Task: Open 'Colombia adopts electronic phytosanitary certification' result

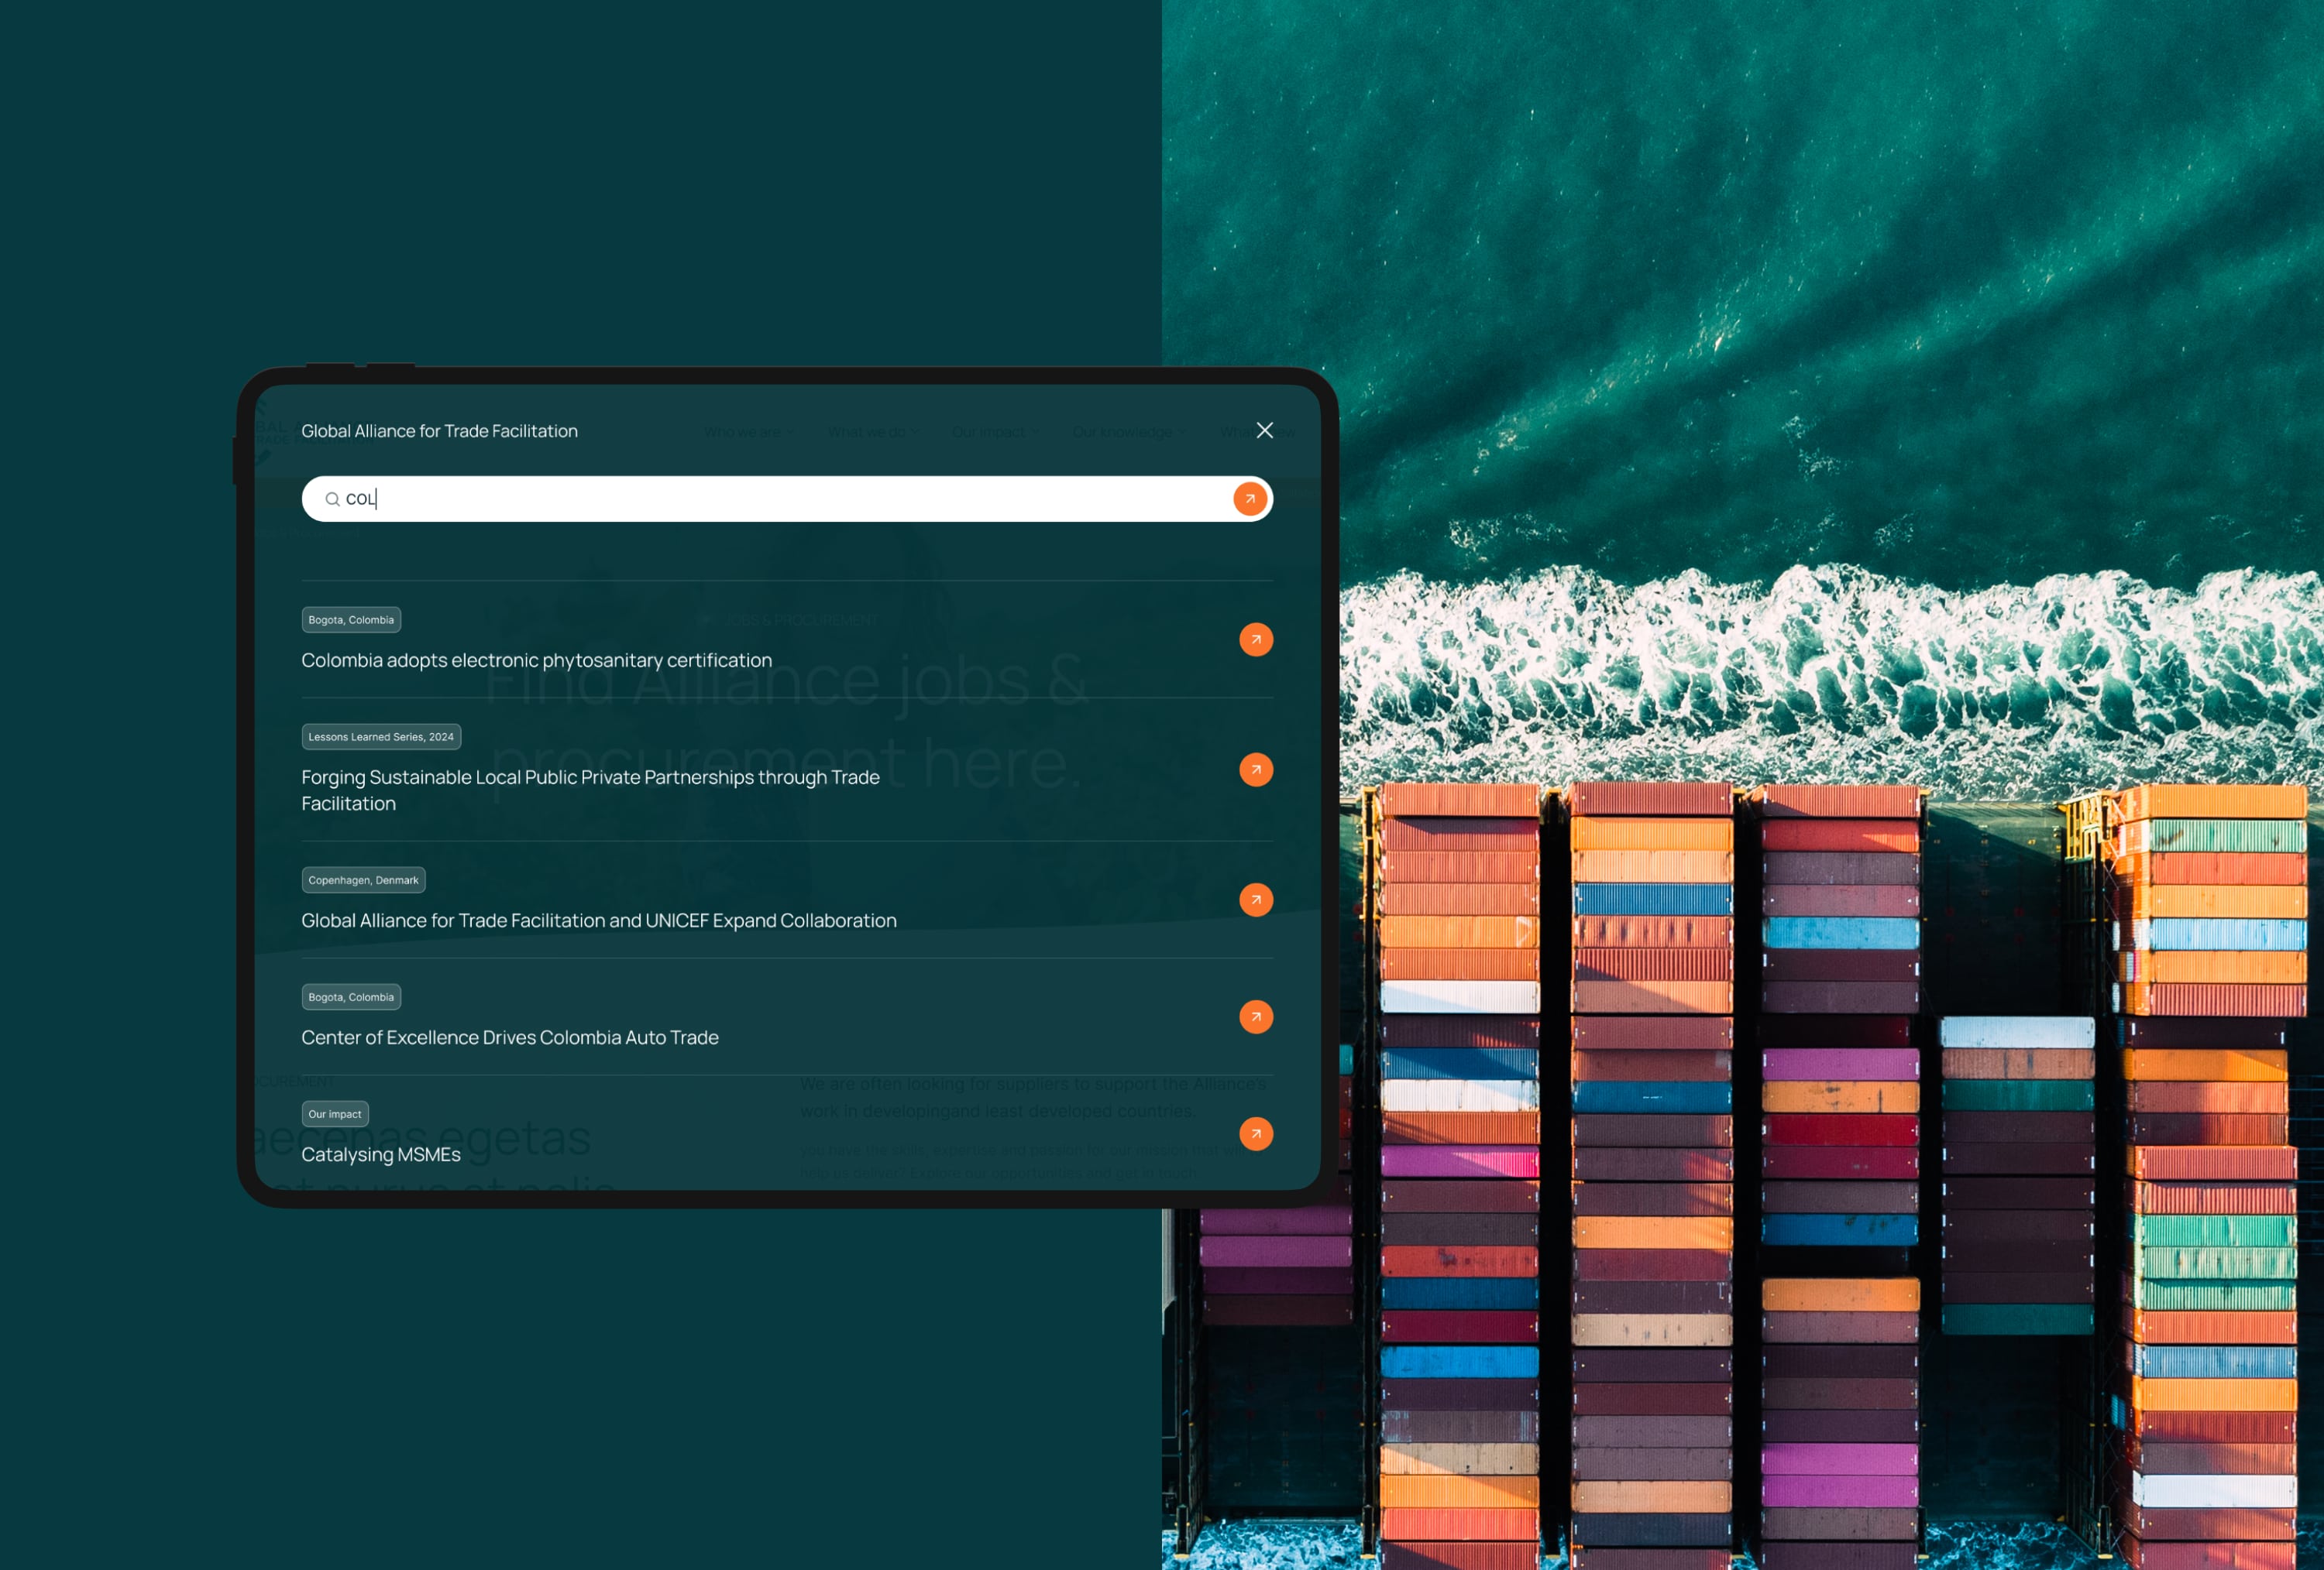Action: click(x=536, y=660)
